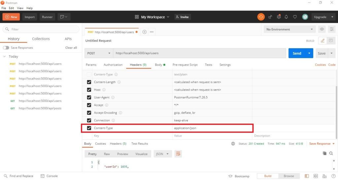Toggle the sidebar layout icon in status bar
The height and width of the screenshot is (180, 338).
pos(307,176)
